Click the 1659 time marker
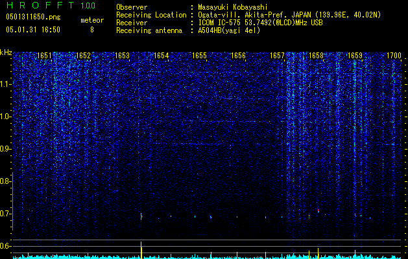The height and width of the screenshot is (259, 408). pyautogui.click(x=355, y=56)
